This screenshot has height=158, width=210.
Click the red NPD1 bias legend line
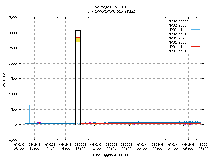[x=195, y=47]
